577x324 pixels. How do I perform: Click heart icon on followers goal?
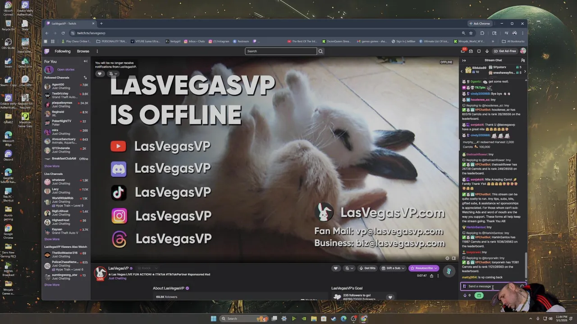click(390, 297)
